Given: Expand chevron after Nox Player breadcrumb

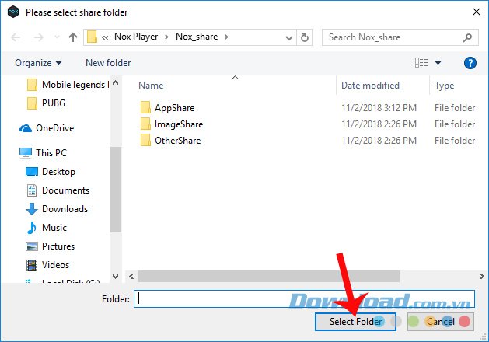Looking at the screenshot, I should (167, 37).
